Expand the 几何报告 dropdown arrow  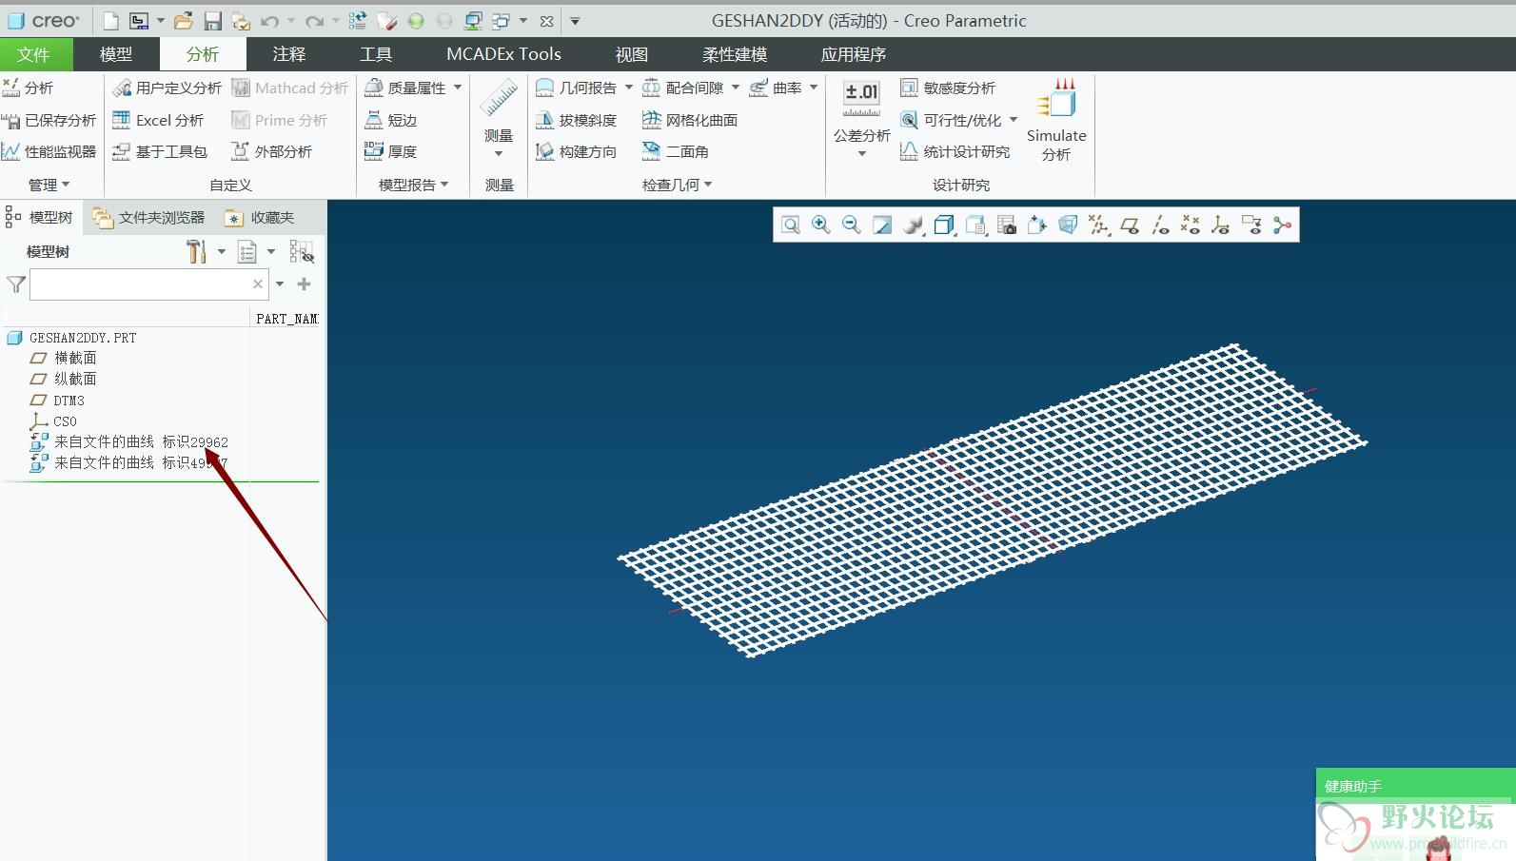(629, 88)
